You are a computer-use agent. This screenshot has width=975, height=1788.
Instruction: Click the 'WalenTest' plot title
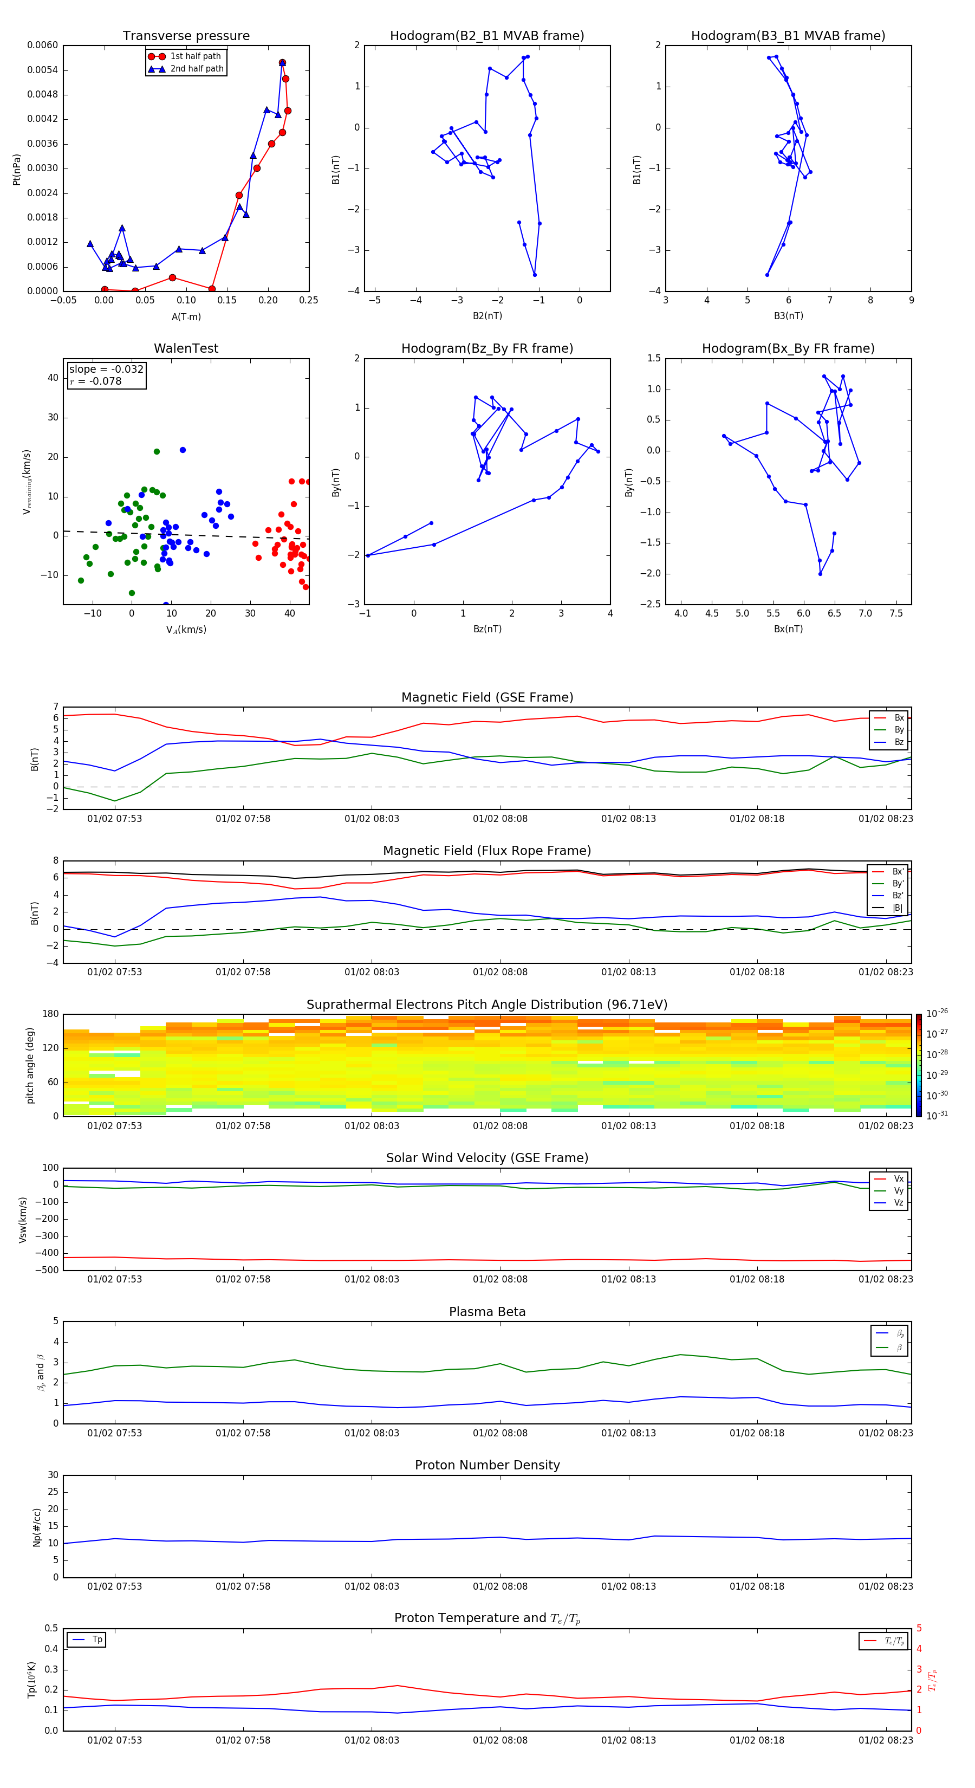[186, 348]
